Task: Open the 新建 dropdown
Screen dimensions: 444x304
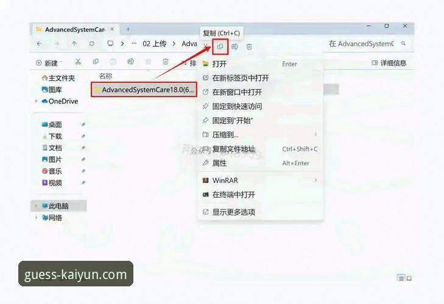Action: tap(49, 63)
